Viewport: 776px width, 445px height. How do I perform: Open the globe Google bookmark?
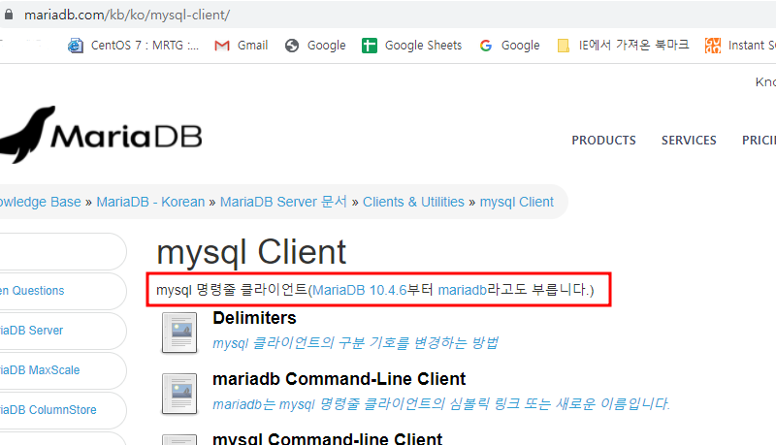[315, 46]
